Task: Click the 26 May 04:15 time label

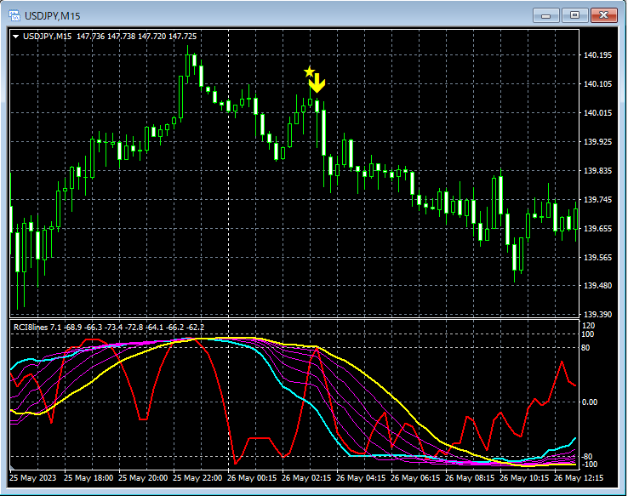Action: click(361, 478)
